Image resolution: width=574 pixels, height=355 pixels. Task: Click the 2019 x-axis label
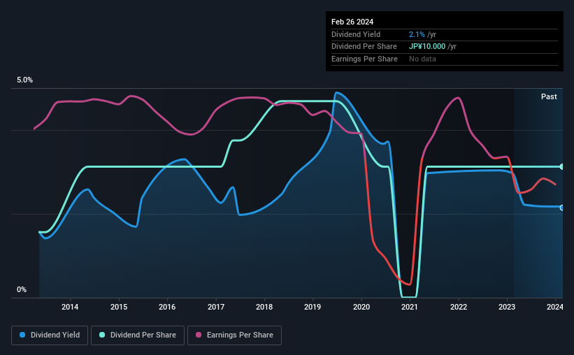(x=313, y=307)
